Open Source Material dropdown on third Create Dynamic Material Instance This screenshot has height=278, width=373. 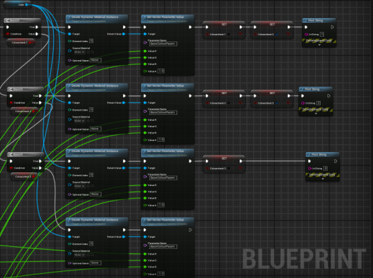point(79,186)
